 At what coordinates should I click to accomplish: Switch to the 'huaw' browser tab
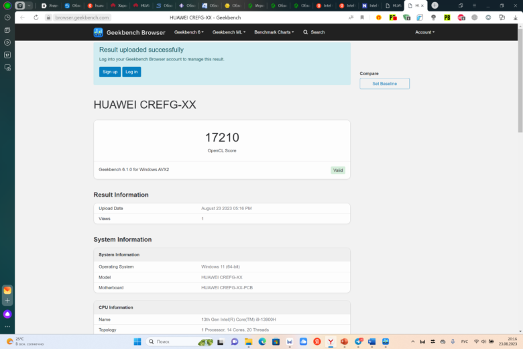[x=96, y=5]
